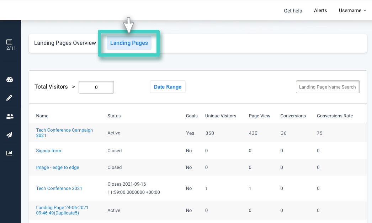Click the Total Visitors label
Image resolution: width=372 pixels, height=223 pixels.
(51, 86)
